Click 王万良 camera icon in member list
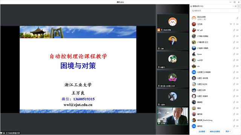This screenshot has height=135, width=241. pyautogui.click(x=237, y=24)
